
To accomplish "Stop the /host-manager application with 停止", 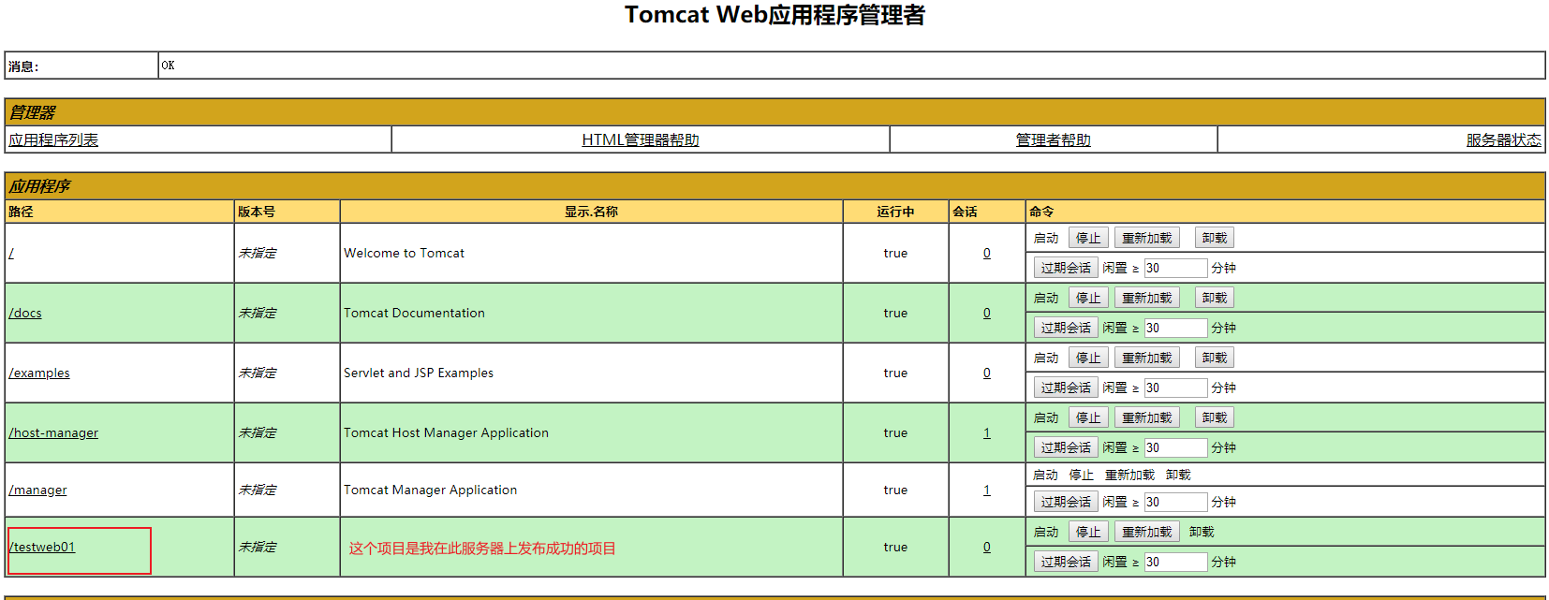I will (1088, 417).
